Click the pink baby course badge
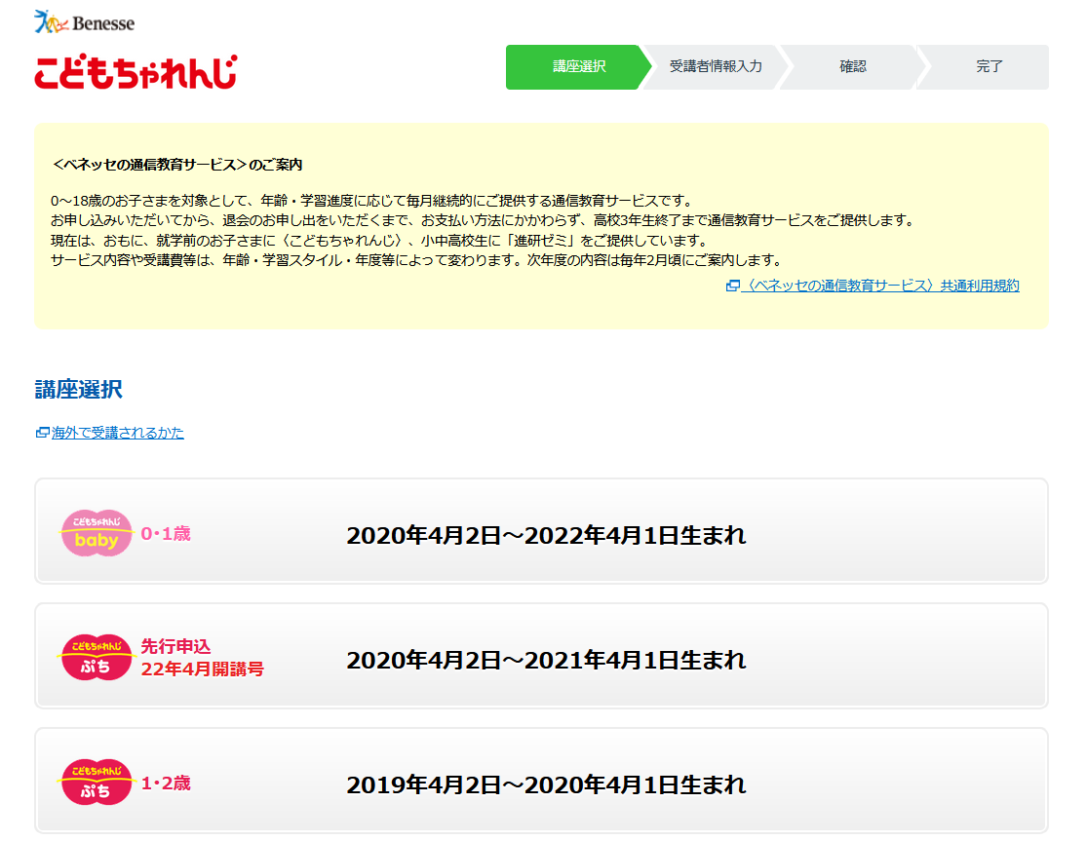 tap(97, 533)
